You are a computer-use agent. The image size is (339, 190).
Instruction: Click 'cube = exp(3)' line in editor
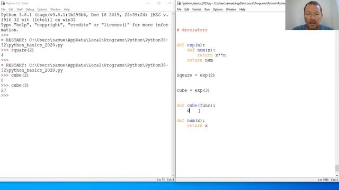193,90
